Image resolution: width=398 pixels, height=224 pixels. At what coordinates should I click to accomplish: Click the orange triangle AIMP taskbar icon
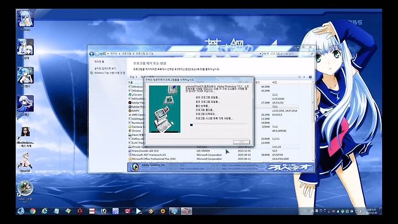point(163,211)
